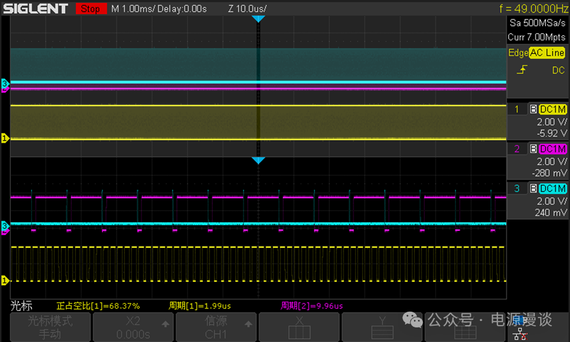Click the rising edge trigger slope icon

click(x=521, y=70)
